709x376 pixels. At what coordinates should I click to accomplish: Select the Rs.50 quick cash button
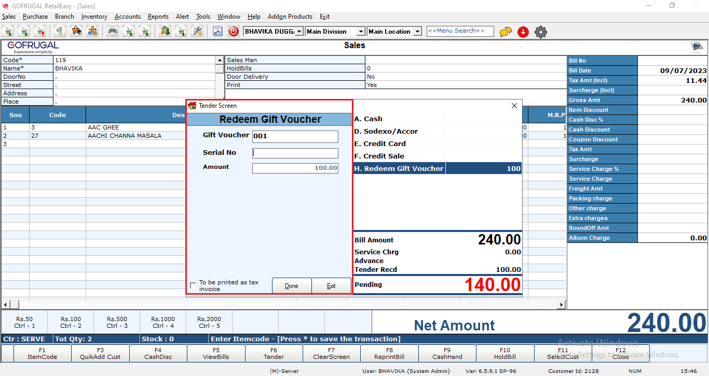(x=24, y=323)
